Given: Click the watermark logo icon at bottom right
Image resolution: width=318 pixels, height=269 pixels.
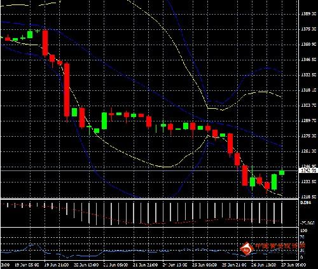Looking at the screenshot, I should pyautogui.click(x=246, y=249).
